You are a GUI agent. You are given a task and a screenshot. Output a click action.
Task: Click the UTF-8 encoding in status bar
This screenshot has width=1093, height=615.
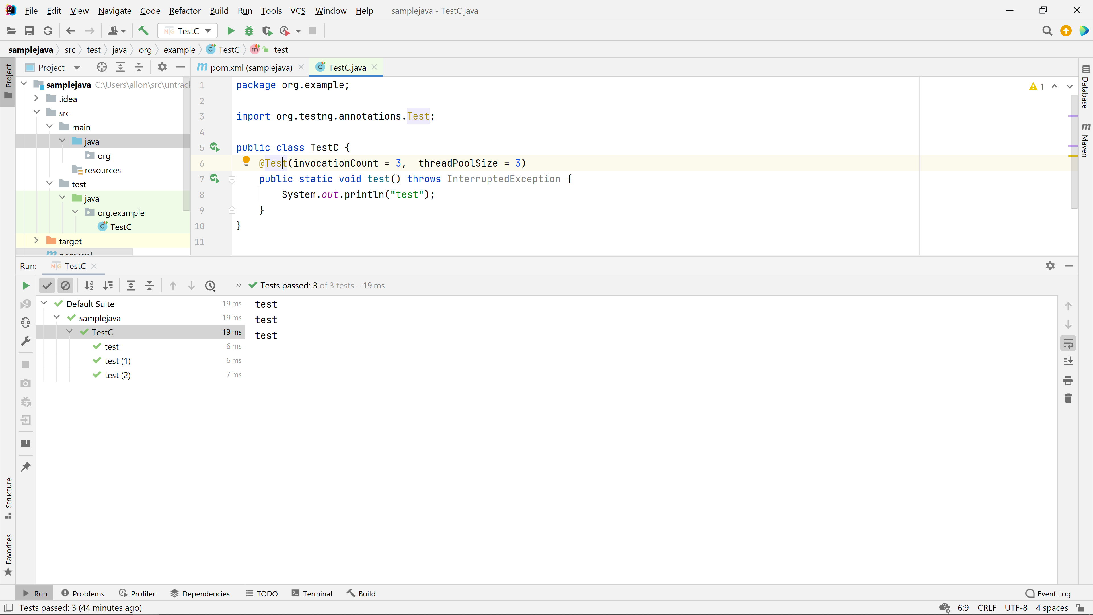coord(1016,608)
